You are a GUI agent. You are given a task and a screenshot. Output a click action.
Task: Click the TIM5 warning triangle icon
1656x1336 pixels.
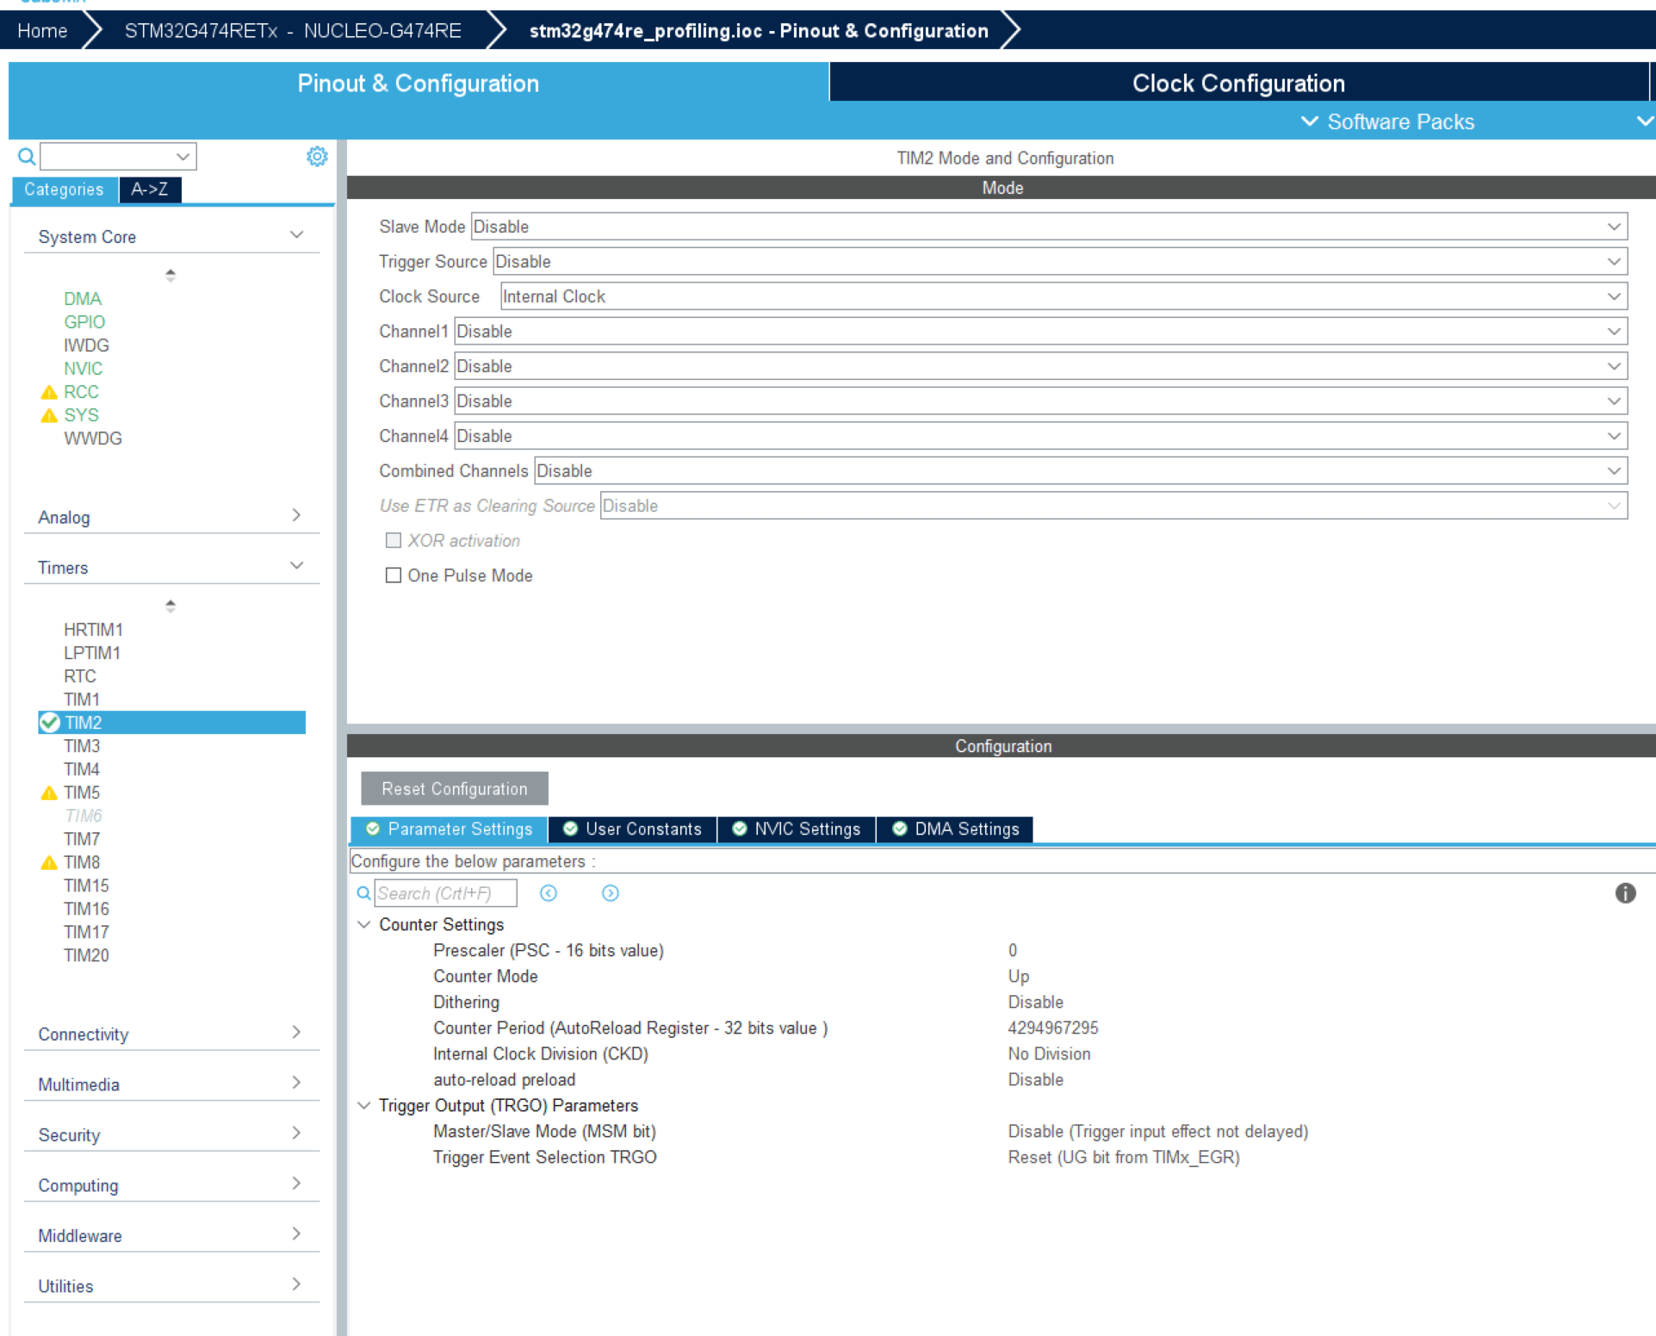coord(49,793)
